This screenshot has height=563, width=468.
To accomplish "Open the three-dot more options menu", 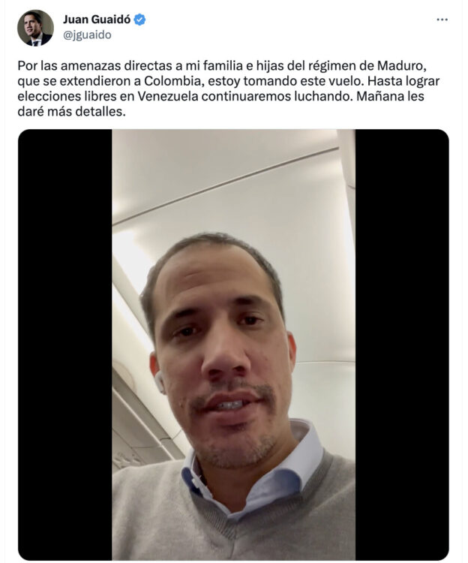I will point(442,20).
